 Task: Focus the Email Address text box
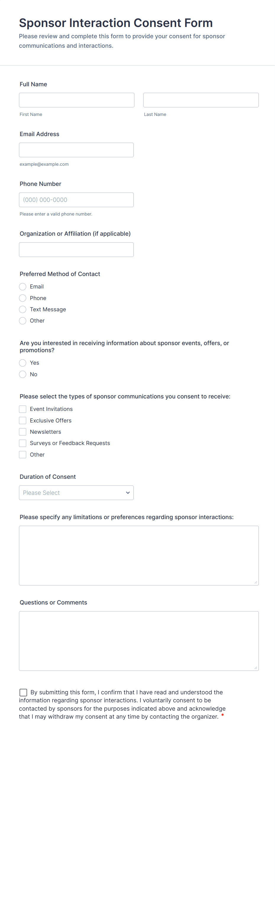76,150
